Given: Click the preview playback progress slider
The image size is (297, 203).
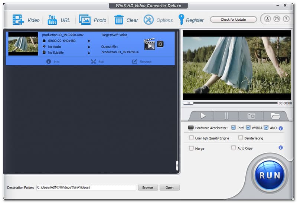Looking at the screenshot, I should coord(230,103).
